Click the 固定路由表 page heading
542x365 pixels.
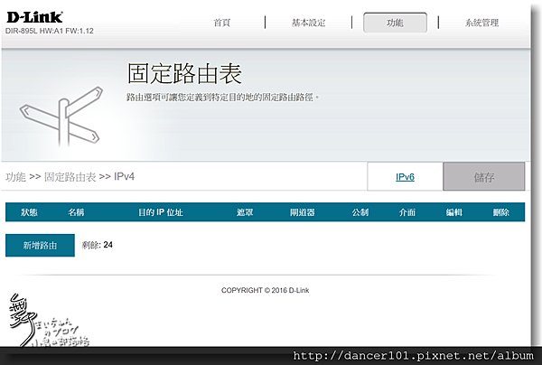click(x=184, y=73)
